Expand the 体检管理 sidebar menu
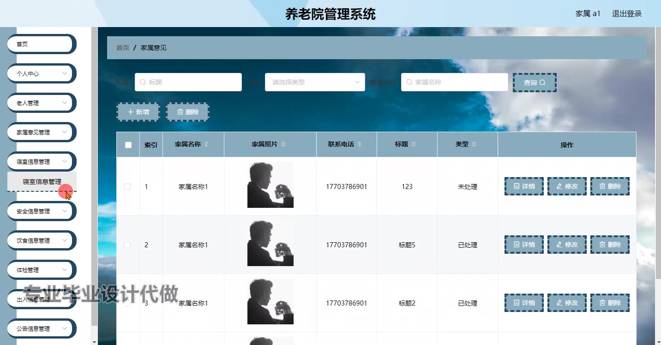661x345 pixels. click(x=41, y=270)
